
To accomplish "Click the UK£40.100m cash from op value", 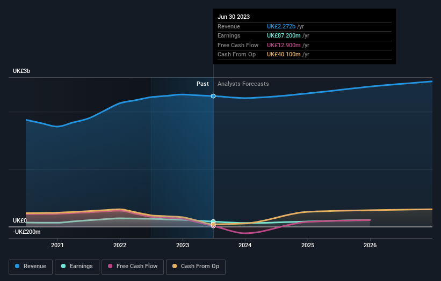I will coord(284,55).
